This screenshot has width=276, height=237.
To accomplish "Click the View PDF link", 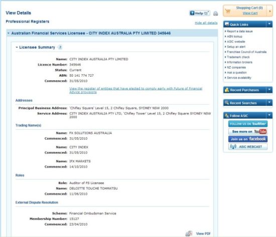I will click(203, 233).
